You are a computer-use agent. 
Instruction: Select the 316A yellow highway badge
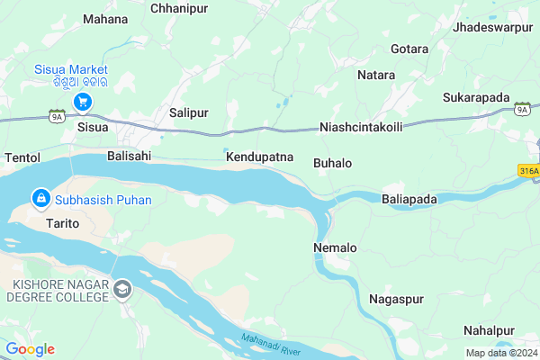point(528,171)
